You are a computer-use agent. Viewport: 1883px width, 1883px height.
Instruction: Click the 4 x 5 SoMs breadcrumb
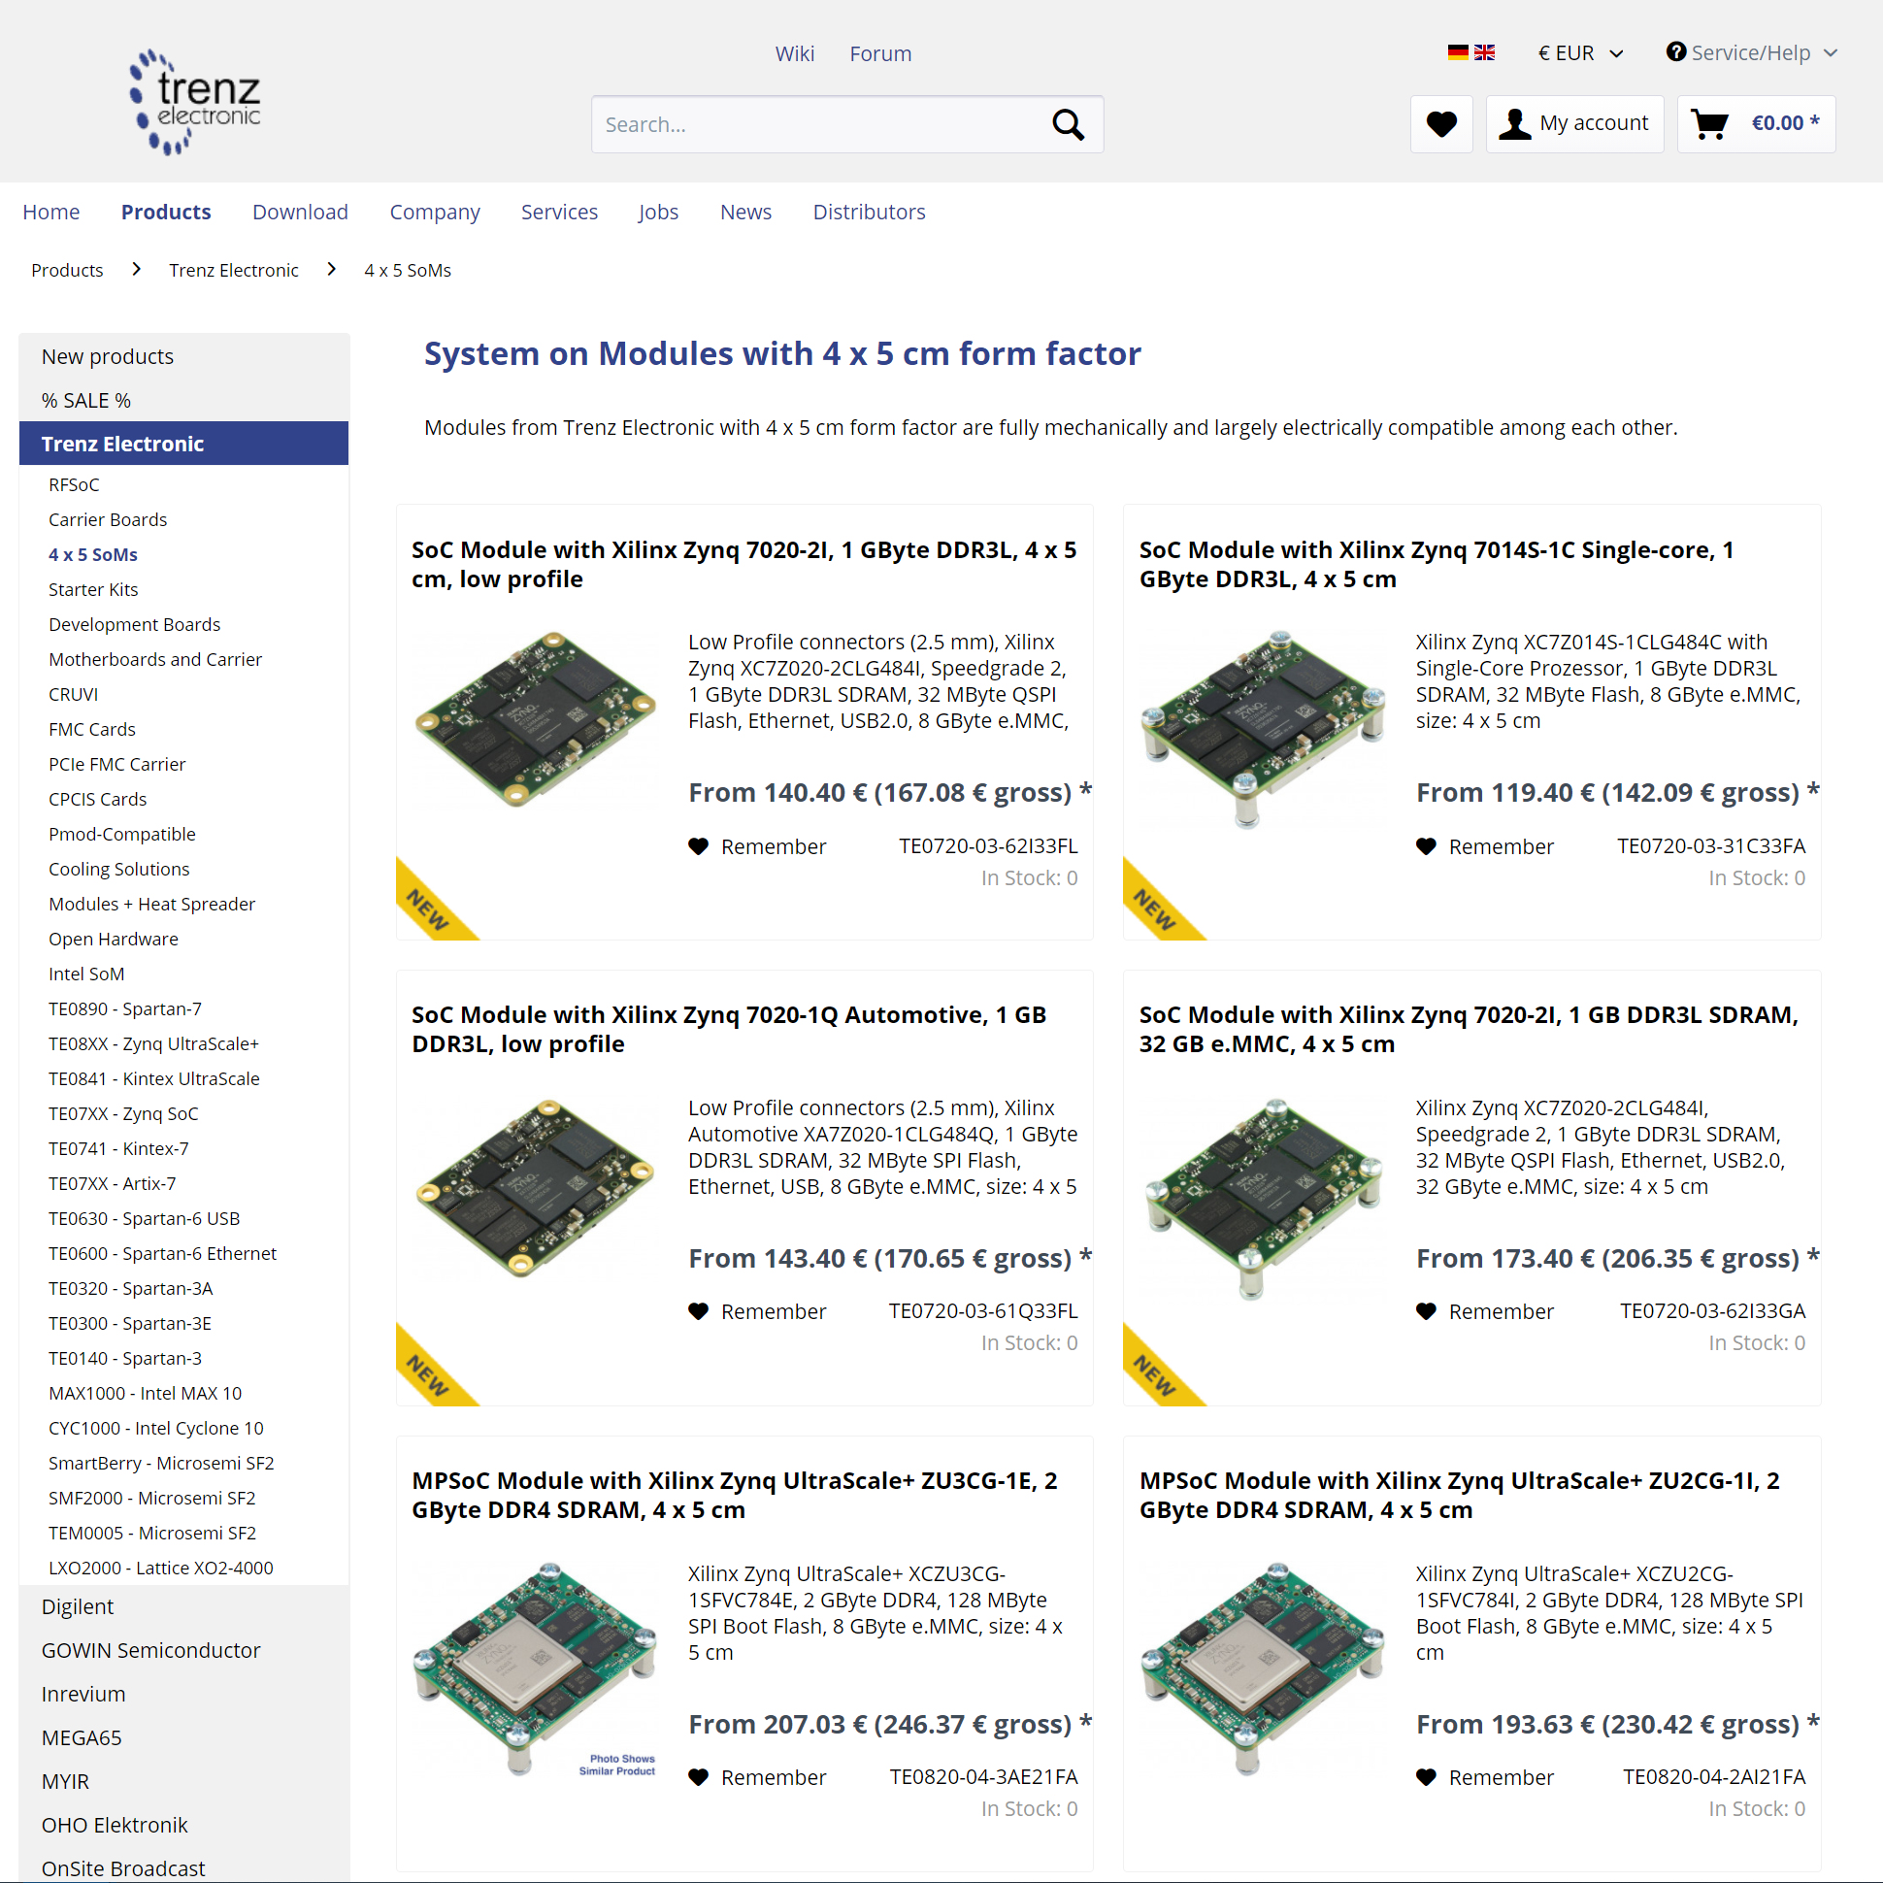[x=408, y=270]
